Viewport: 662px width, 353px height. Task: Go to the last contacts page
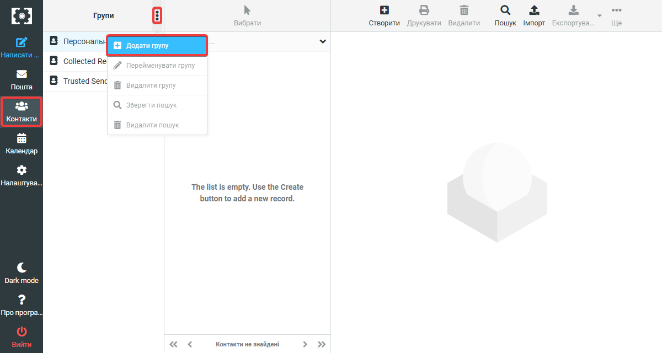coord(322,344)
